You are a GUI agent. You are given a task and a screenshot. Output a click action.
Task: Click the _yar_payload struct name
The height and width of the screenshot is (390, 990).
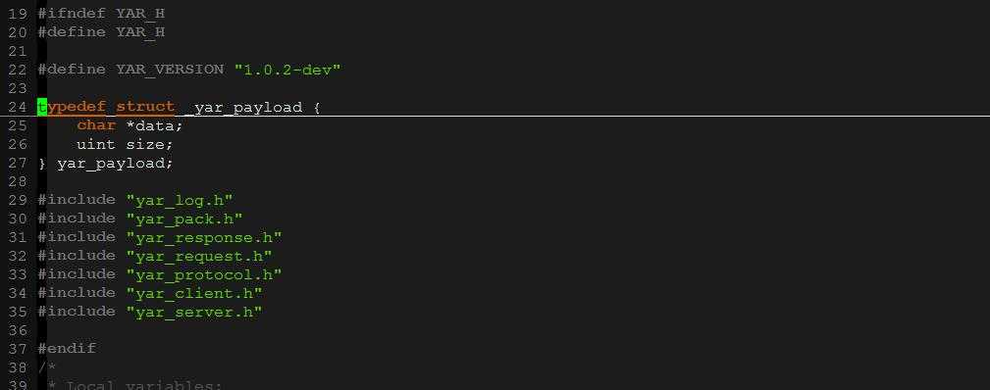coord(243,107)
